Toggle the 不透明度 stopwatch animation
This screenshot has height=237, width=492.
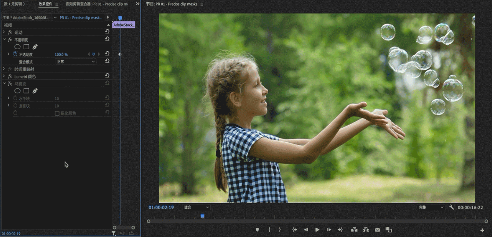click(x=15, y=54)
